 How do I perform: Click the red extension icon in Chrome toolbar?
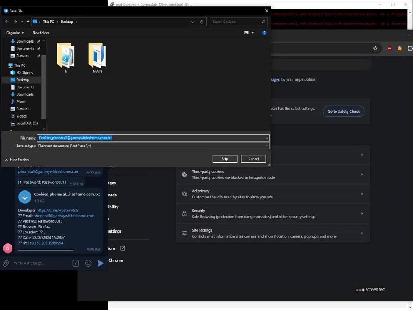click(x=389, y=49)
